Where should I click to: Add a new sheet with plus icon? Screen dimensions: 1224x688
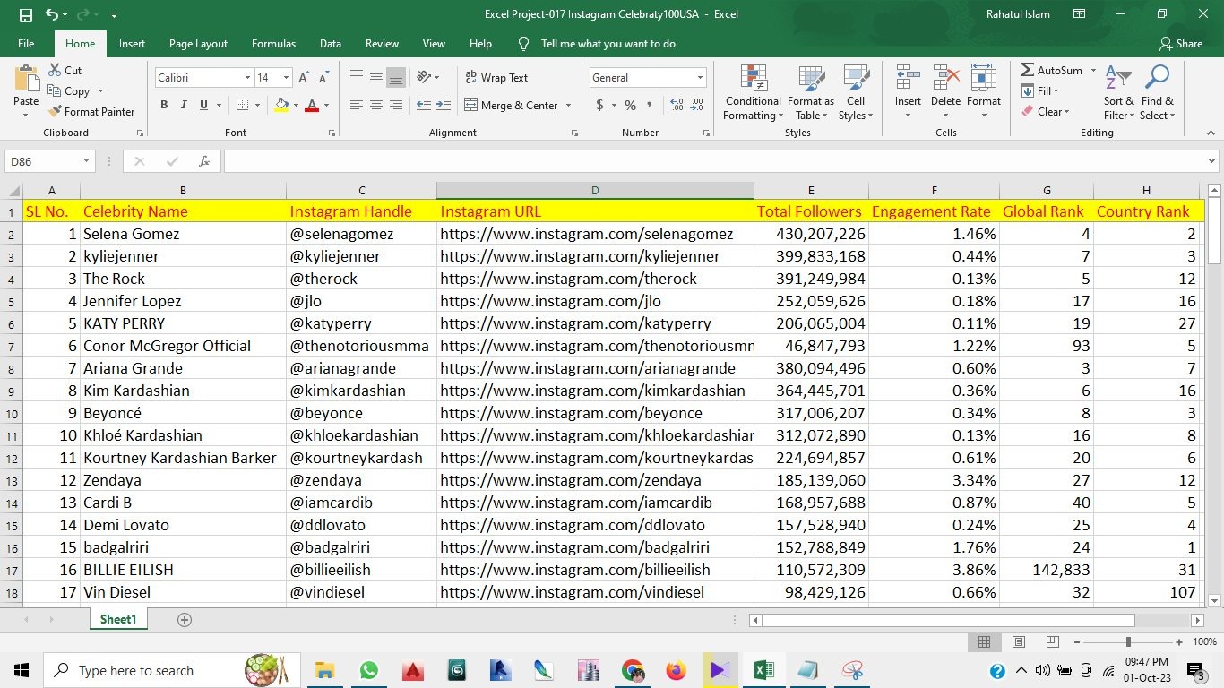[x=185, y=619]
